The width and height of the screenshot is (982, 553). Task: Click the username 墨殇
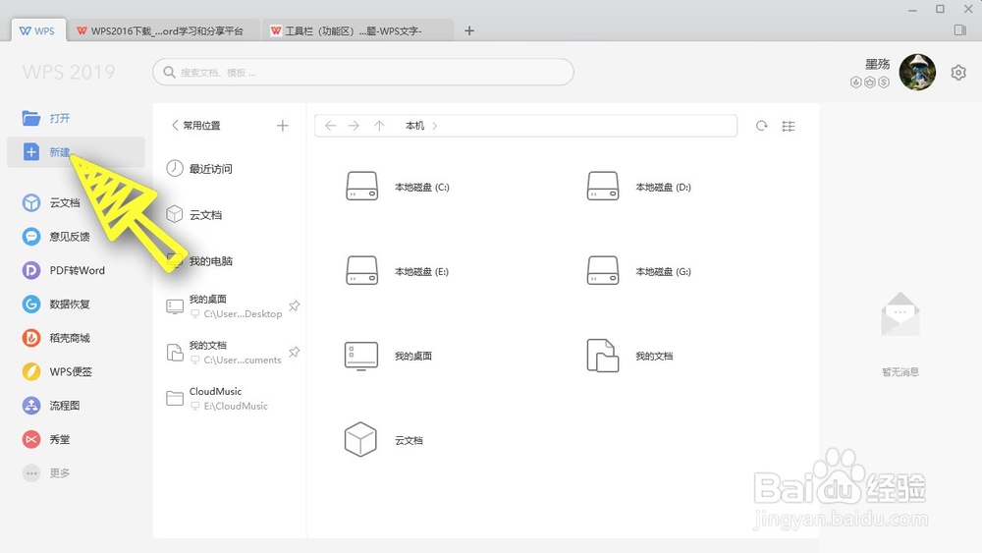tap(877, 64)
